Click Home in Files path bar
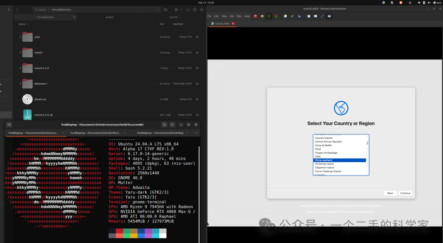The height and width of the screenshot is (243, 443). 40,9
